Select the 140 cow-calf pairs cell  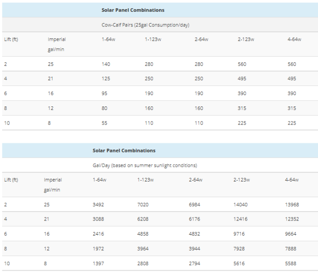pos(106,64)
